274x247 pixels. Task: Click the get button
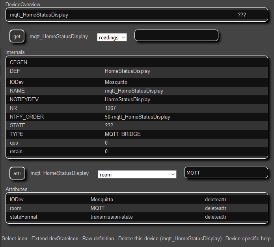point(17,37)
